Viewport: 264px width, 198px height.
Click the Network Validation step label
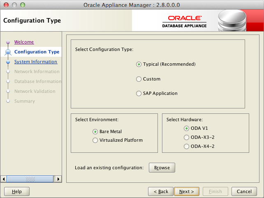[35, 91]
